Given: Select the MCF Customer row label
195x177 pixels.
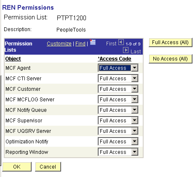Looking at the screenshot, I should point(23,89).
